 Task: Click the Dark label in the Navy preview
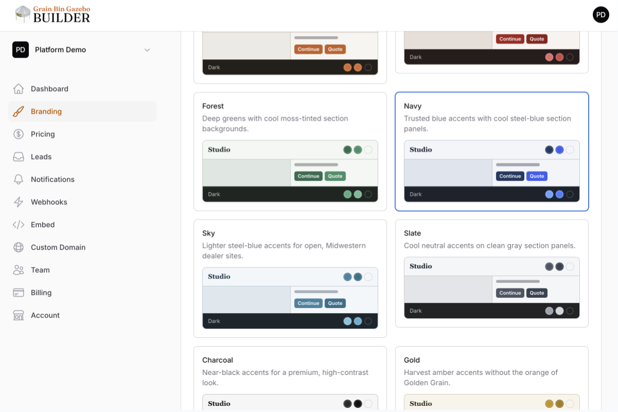[416, 194]
